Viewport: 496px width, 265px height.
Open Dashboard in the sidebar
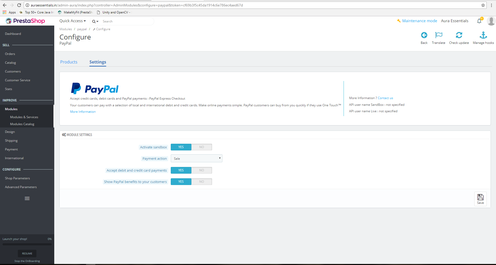[13, 34]
